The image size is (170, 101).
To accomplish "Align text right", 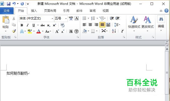I will coord(96,25).
